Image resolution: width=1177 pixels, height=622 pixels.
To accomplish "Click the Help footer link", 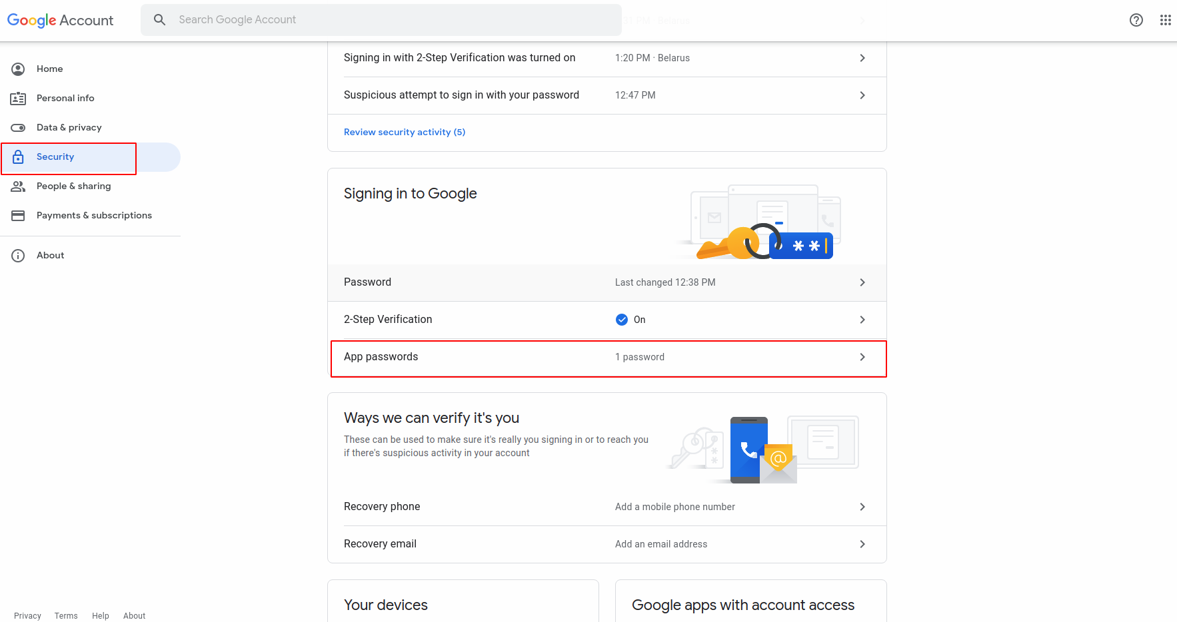I will coord(101,616).
